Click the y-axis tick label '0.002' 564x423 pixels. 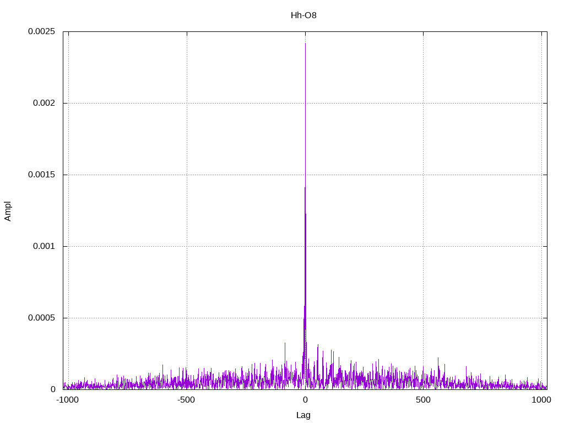click(x=44, y=103)
